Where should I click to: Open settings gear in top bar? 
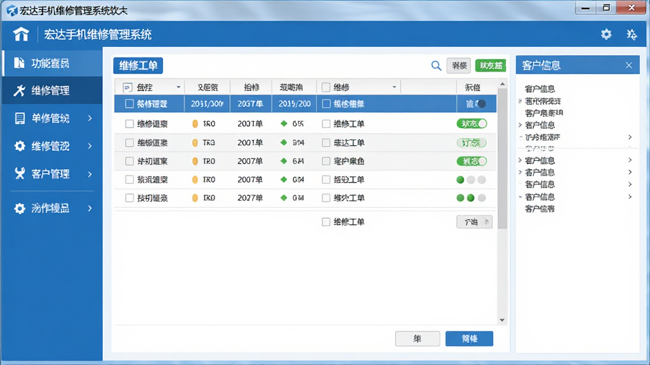pyautogui.click(x=606, y=34)
